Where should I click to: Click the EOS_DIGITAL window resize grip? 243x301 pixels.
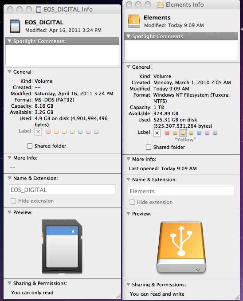tap(118, 296)
